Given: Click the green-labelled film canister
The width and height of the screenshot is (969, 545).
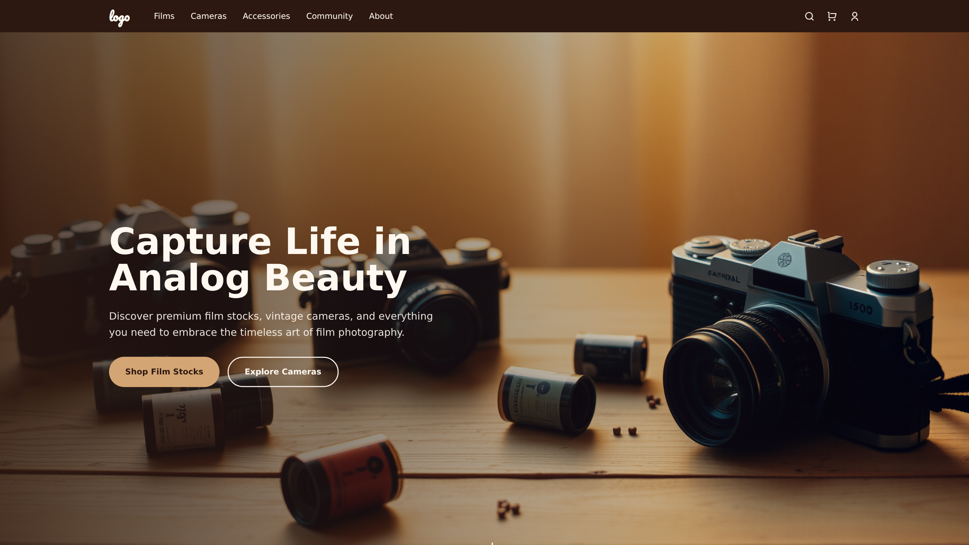Looking at the screenshot, I should tap(546, 399).
